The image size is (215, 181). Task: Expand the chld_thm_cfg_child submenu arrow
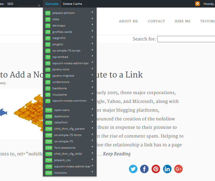point(93,153)
